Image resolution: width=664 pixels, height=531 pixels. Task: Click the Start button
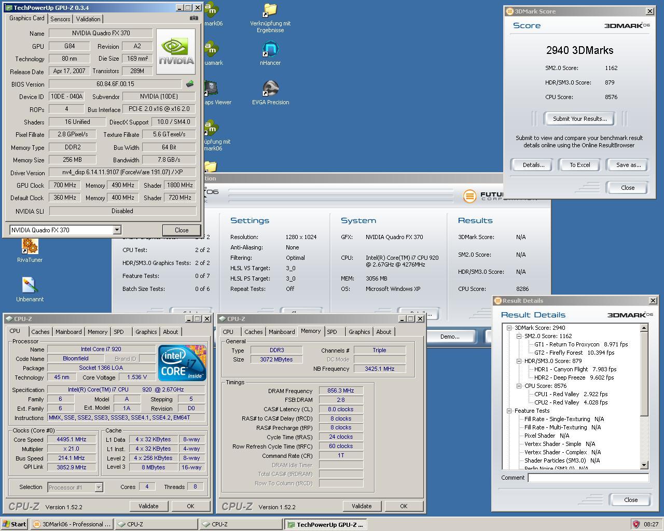[15, 524]
